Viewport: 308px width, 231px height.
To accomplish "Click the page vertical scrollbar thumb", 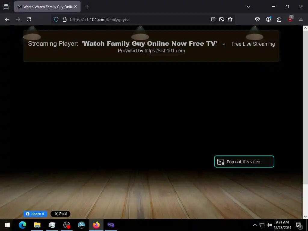I will (x=305, y=107).
